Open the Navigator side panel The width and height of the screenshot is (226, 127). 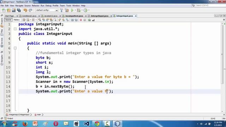click(x=2, y=60)
